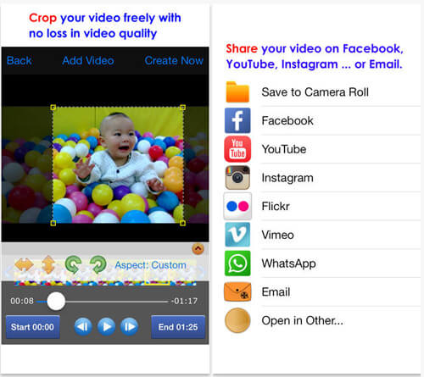Select Save to Camera Roll

[322, 92]
